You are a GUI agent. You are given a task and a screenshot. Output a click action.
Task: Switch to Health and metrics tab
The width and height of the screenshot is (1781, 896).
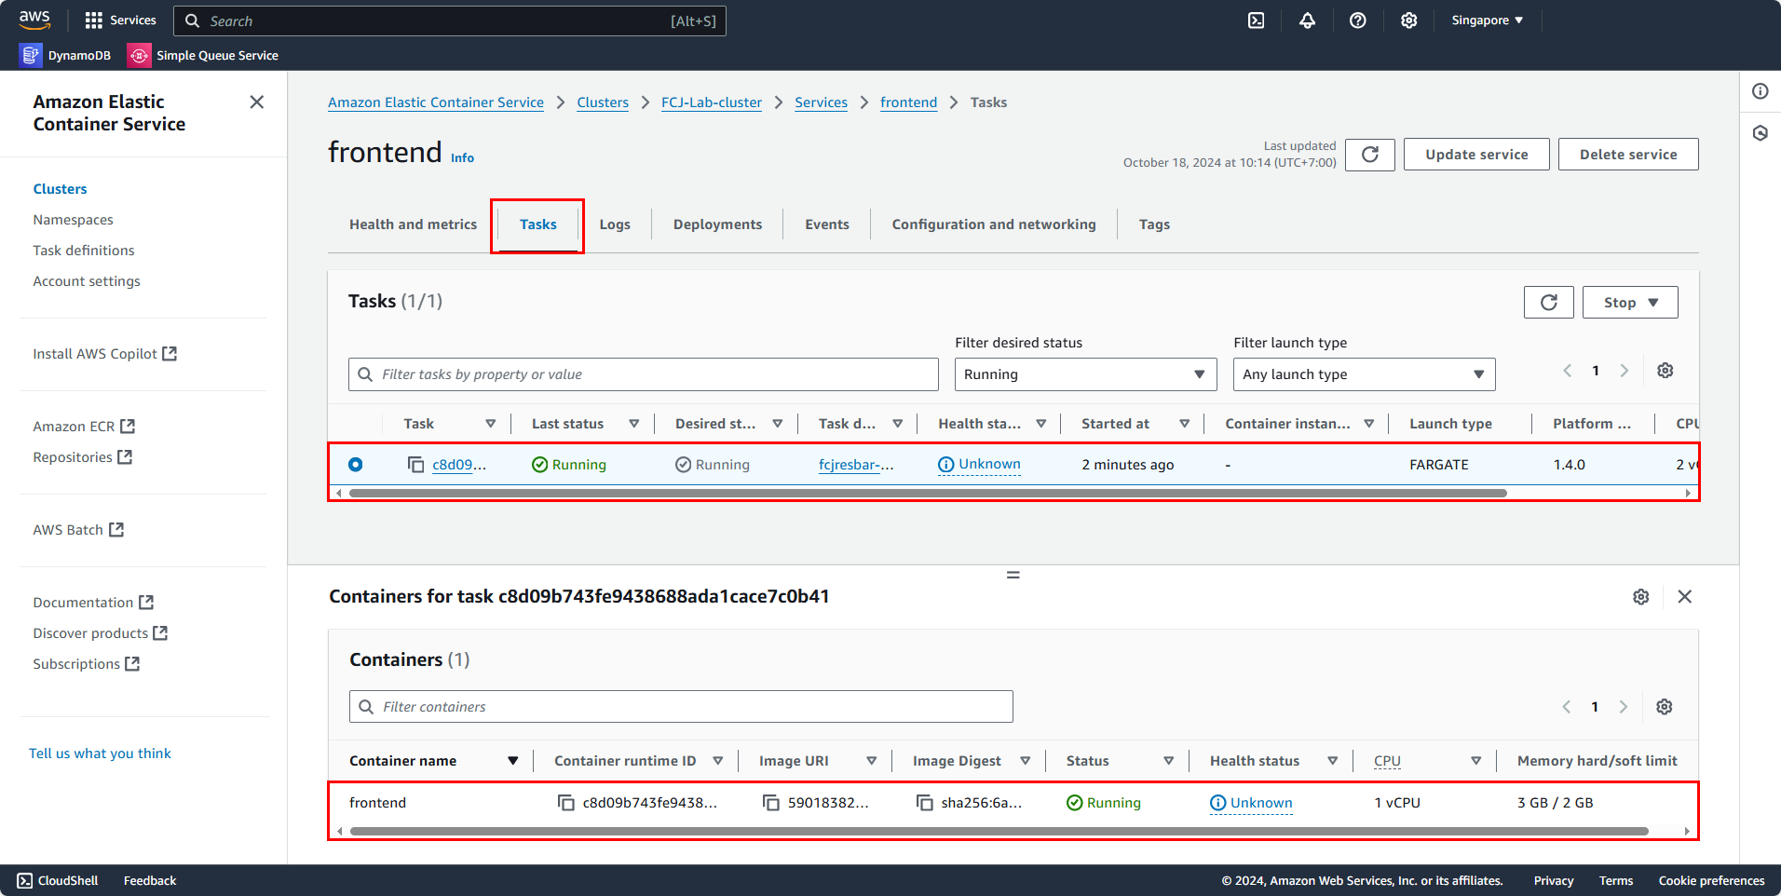point(413,224)
